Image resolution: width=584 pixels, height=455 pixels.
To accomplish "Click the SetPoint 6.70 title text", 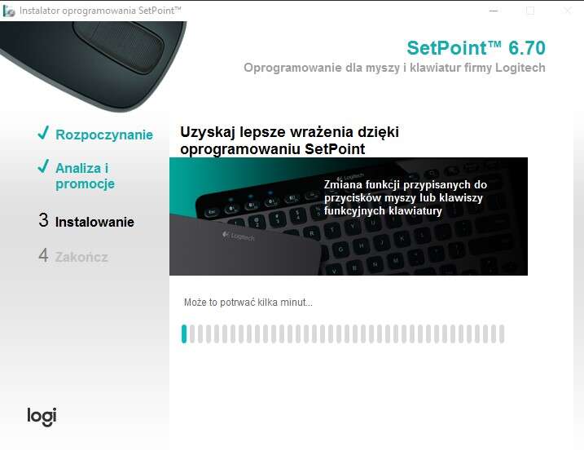I will click(476, 48).
